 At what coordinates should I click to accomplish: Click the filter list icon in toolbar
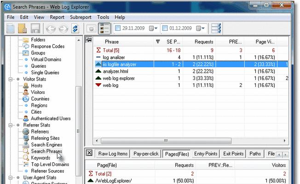216,29
